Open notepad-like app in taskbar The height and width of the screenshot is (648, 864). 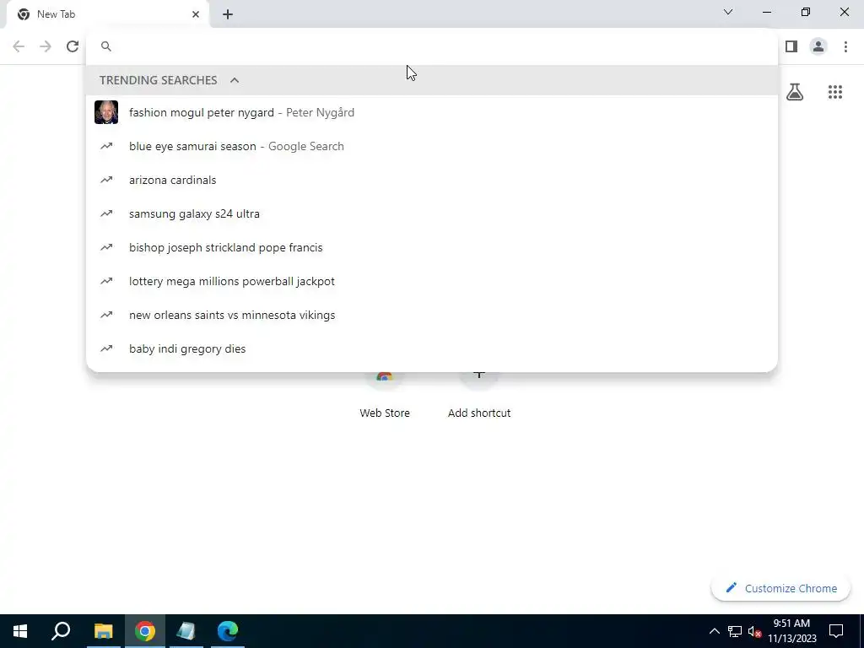point(186,631)
